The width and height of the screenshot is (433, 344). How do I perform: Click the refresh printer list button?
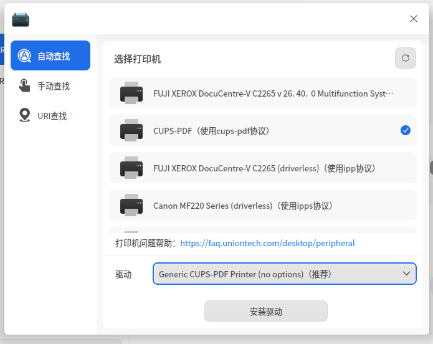point(405,58)
